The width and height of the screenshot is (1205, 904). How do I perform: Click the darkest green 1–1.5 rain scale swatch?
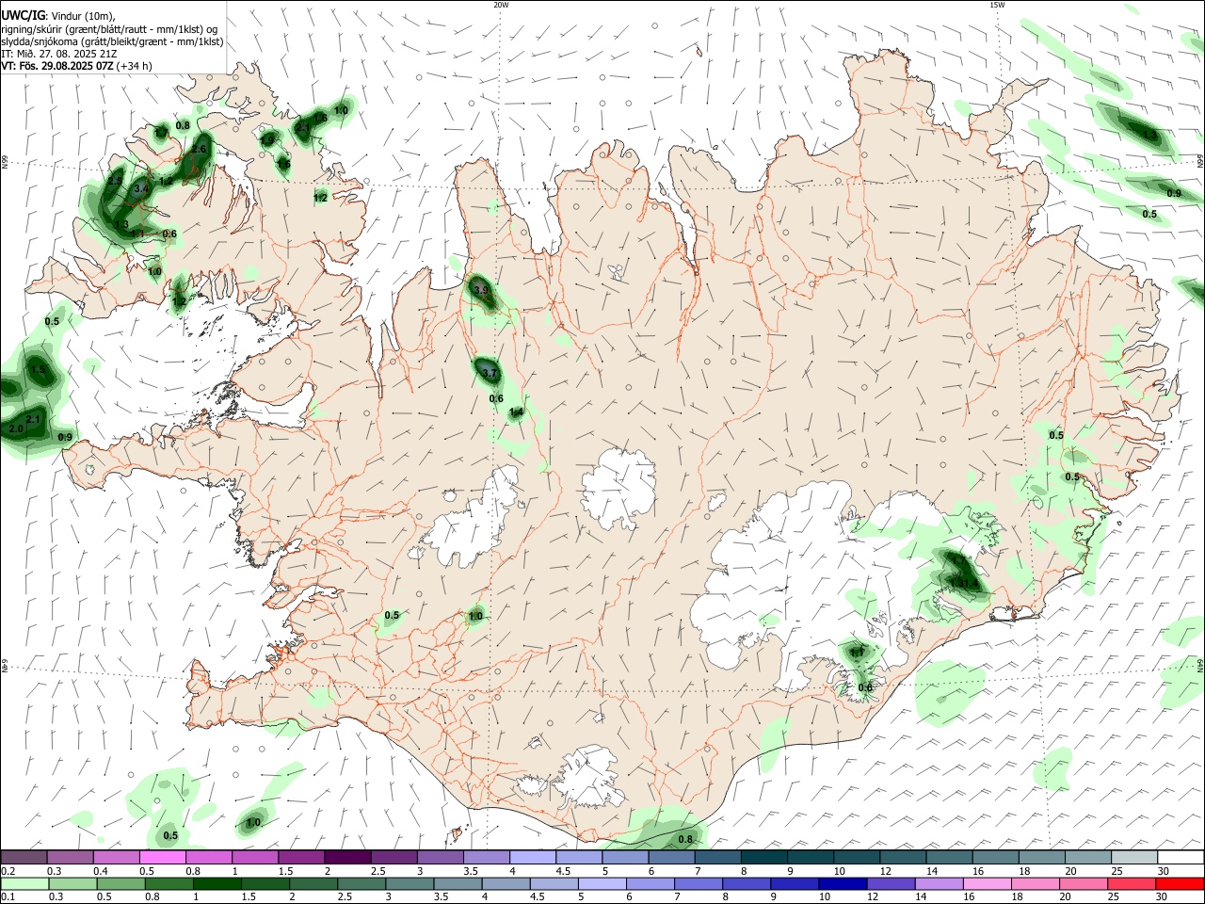(x=218, y=884)
